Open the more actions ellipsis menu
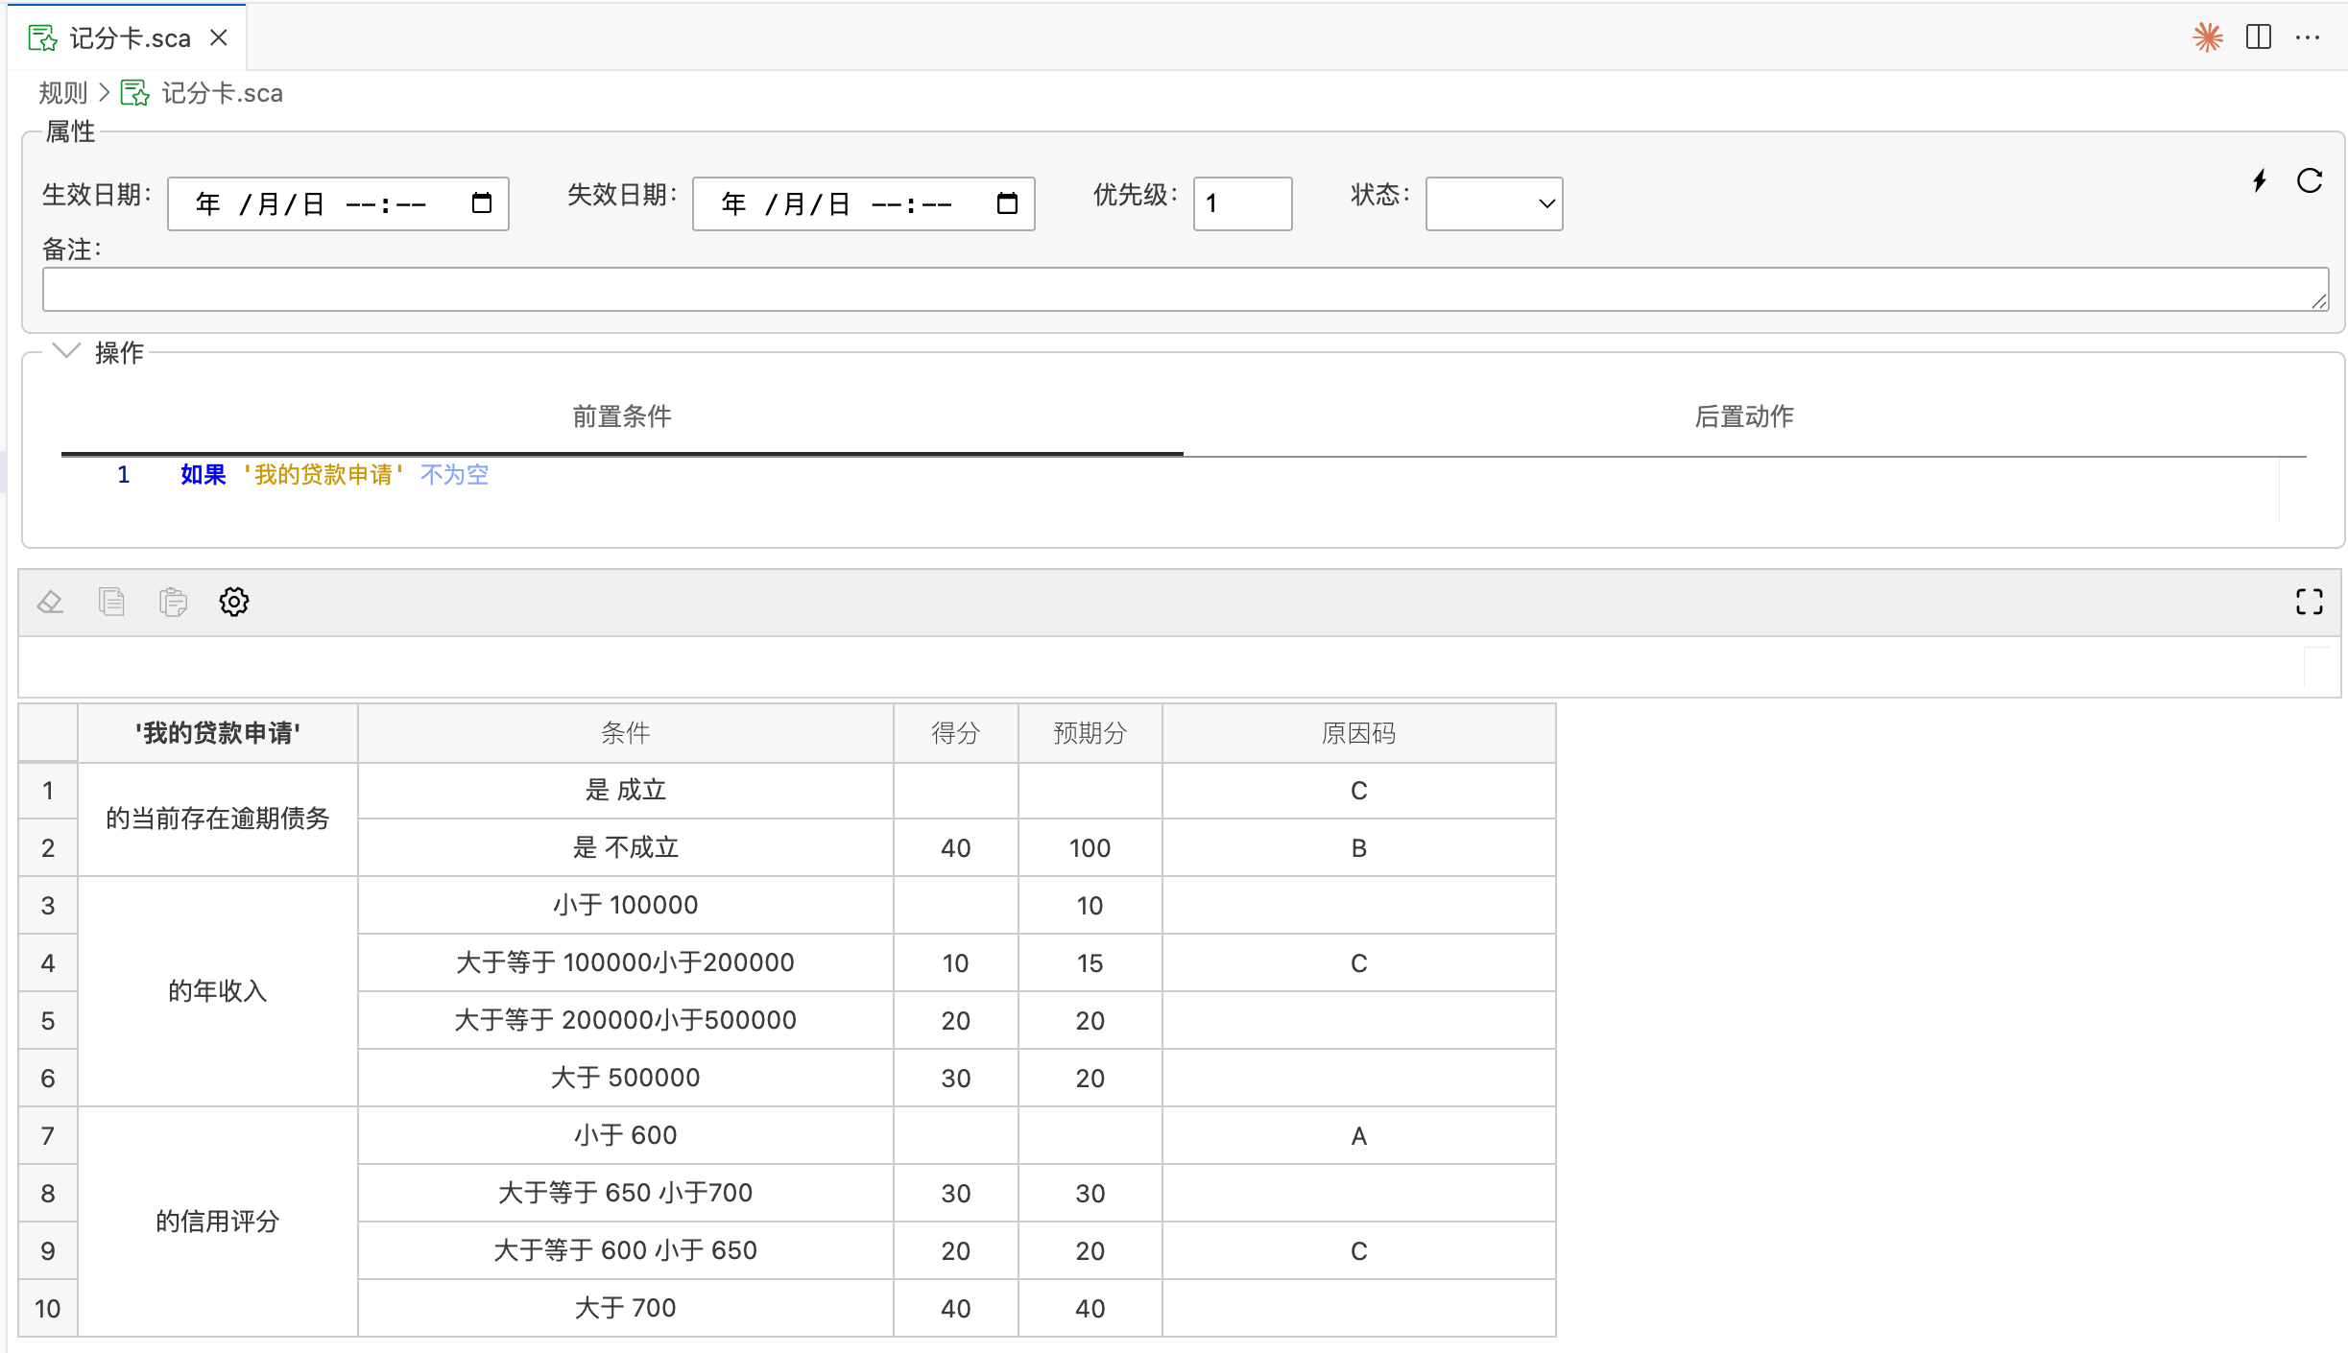The height and width of the screenshot is (1353, 2348). pyautogui.click(x=2308, y=37)
